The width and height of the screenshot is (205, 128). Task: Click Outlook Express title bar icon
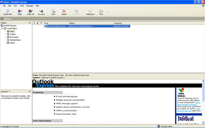(1, 2)
